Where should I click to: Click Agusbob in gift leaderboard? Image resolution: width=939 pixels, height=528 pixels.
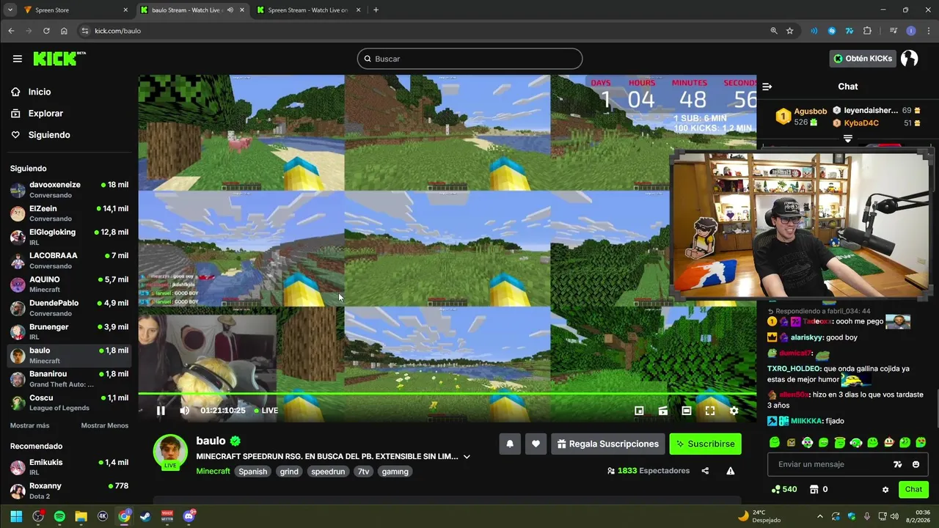[x=810, y=111]
